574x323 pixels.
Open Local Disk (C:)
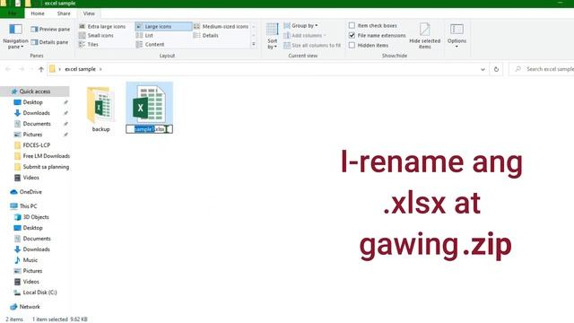[x=39, y=292]
